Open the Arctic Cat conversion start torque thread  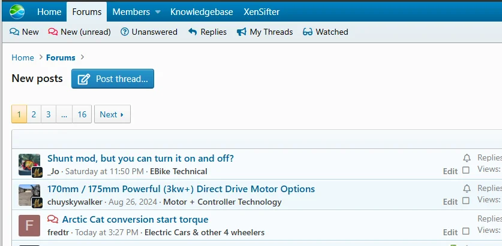[x=135, y=220]
